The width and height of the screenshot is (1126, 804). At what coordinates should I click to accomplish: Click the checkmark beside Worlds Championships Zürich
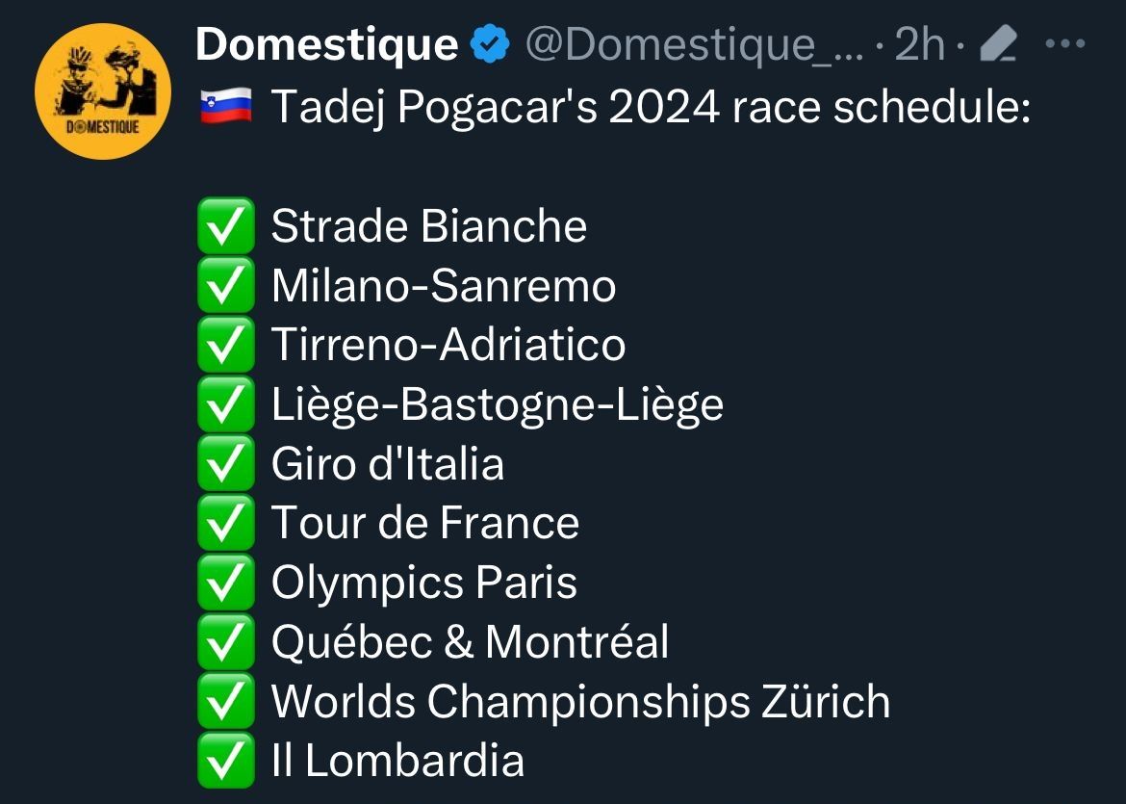[x=226, y=702]
